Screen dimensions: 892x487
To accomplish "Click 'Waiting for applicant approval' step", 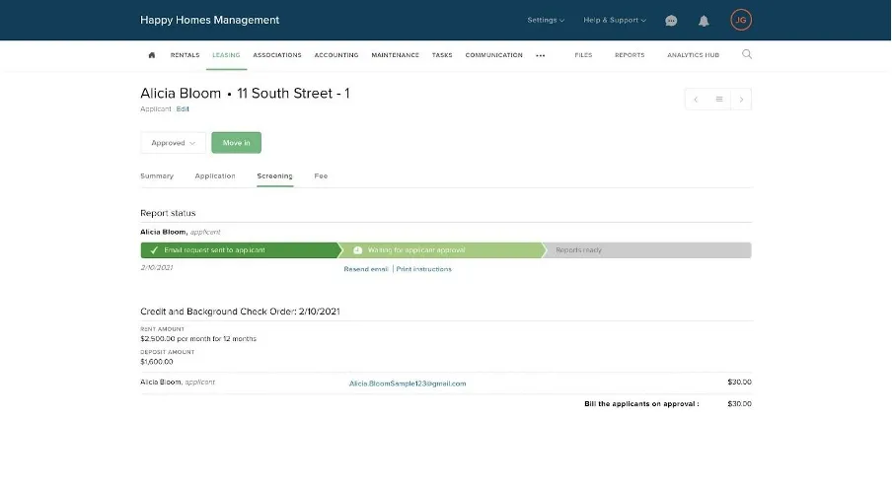I will (x=441, y=250).
